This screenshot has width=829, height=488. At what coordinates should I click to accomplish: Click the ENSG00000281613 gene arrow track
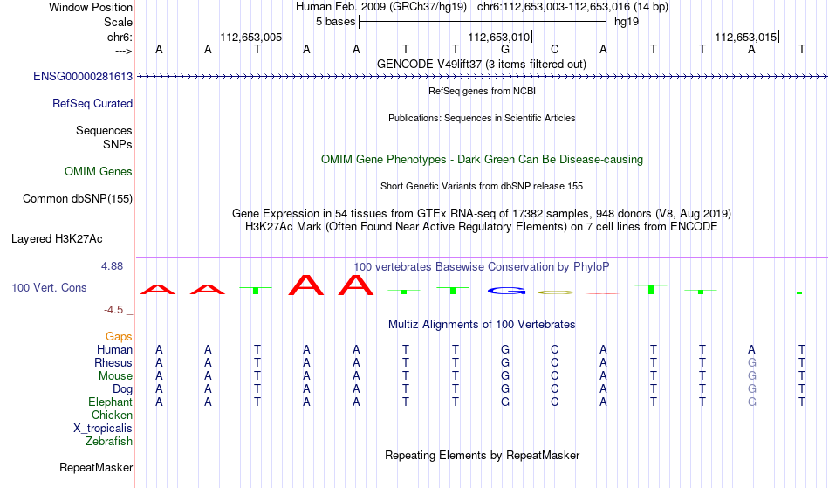[x=482, y=77]
